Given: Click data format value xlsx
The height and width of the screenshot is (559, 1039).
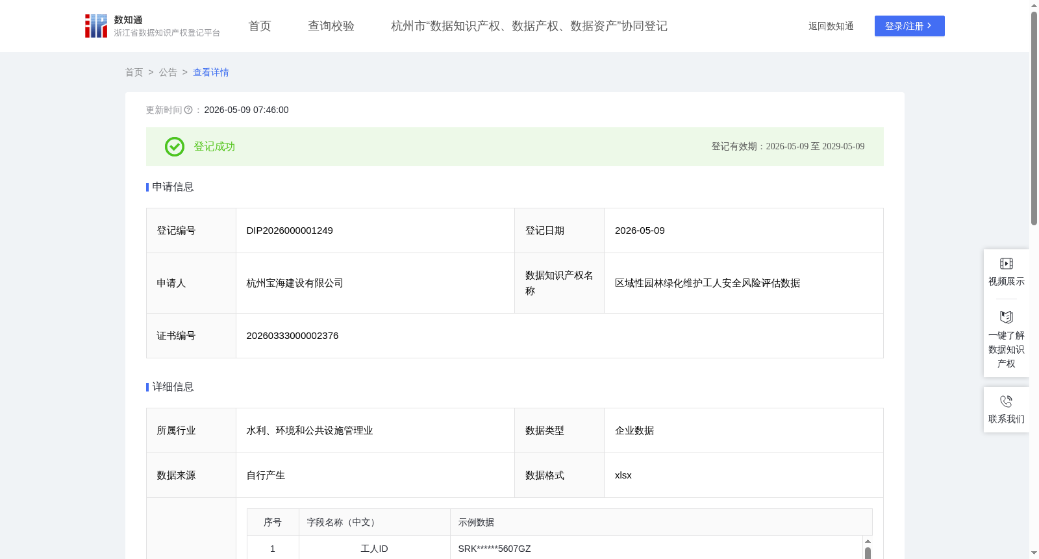Looking at the screenshot, I should pyautogui.click(x=623, y=475).
